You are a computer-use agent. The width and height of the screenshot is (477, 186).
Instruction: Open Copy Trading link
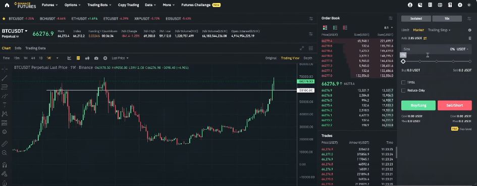pos(128,5)
